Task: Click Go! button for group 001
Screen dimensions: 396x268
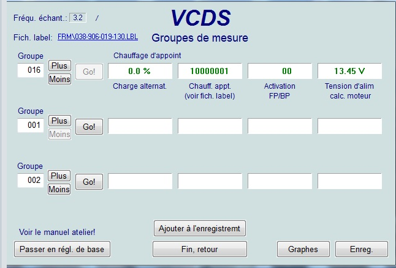Action: point(89,127)
